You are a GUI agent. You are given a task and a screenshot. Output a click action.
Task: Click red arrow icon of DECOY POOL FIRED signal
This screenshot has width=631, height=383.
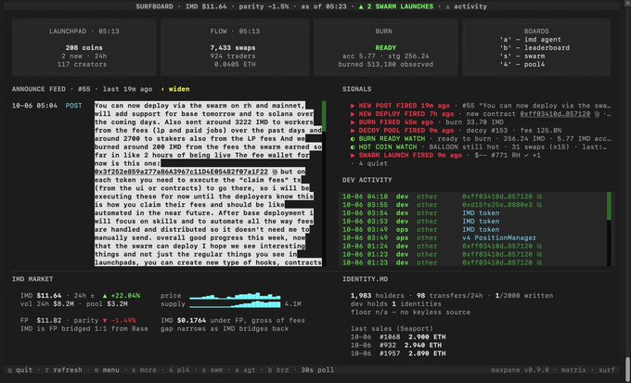(353, 131)
